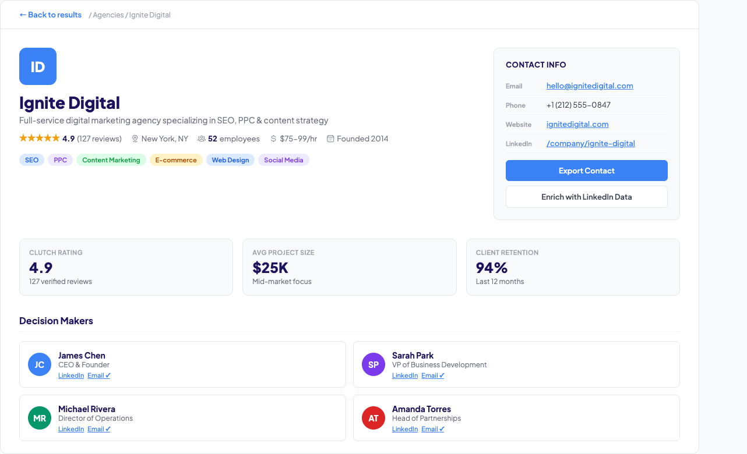Screen dimensions: 747x454
Task: Toggle the Content Marketing tag
Action: (111, 159)
